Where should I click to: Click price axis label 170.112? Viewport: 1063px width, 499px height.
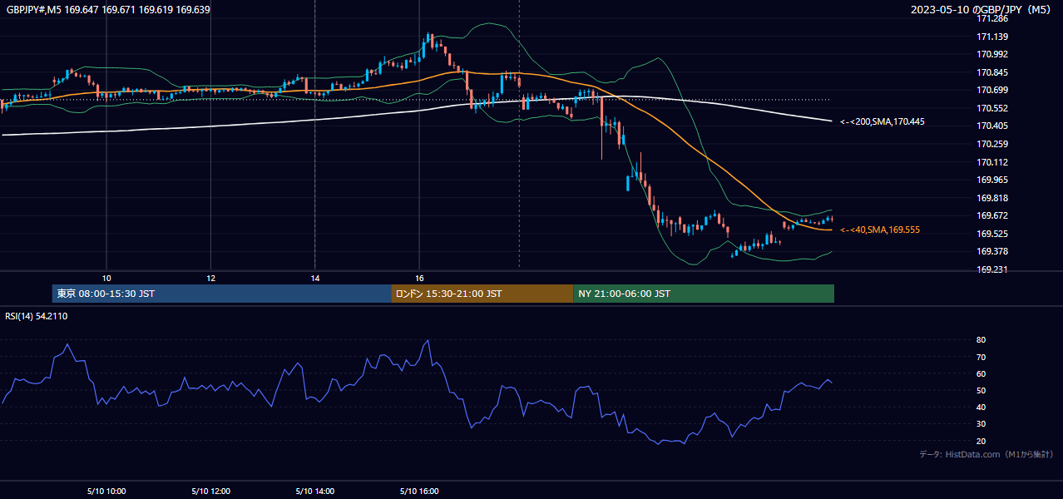point(992,162)
